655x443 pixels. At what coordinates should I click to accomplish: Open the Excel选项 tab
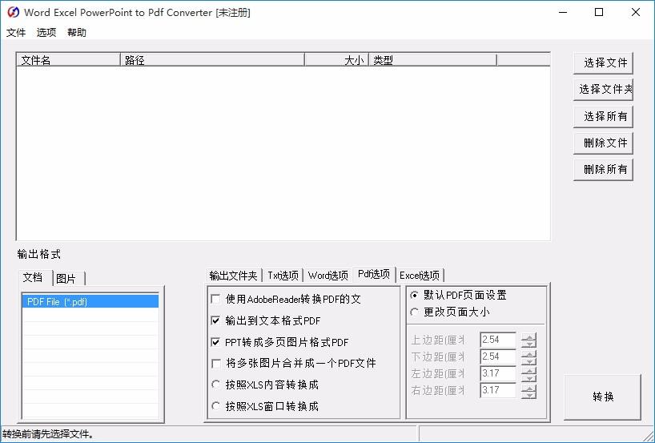tap(420, 276)
